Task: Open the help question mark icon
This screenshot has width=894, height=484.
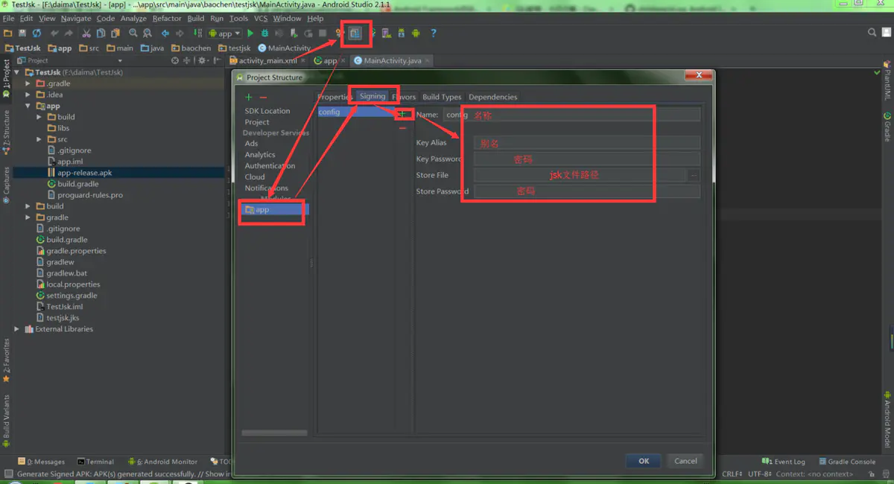Action: (x=434, y=34)
